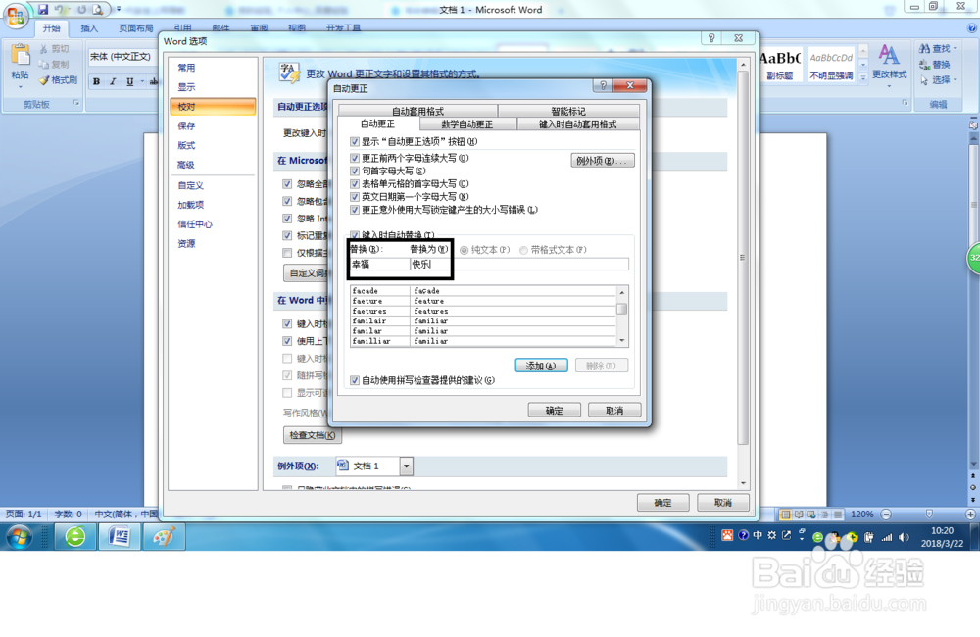
Task: Select the 带格式文本 radio button
Action: pos(523,250)
